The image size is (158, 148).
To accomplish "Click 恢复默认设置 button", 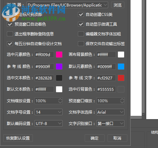I will (18, 138).
